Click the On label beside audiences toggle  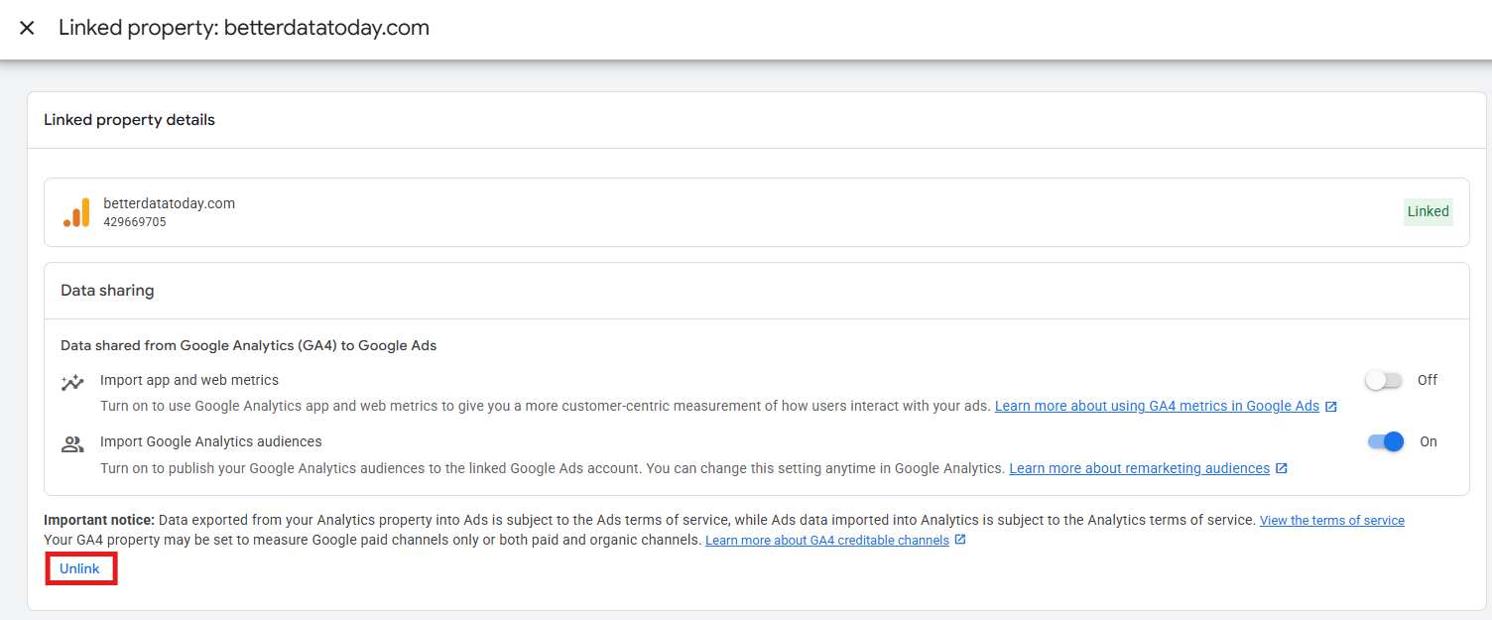tap(1429, 442)
